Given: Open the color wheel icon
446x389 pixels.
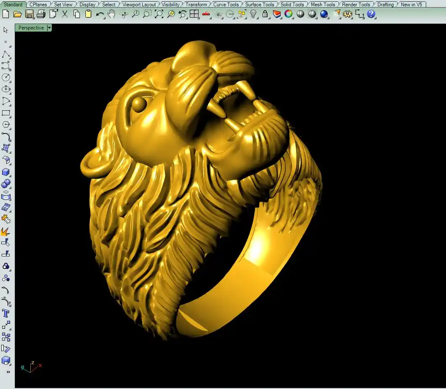Looking at the screenshot, I should pyautogui.click(x=288, y=14).
